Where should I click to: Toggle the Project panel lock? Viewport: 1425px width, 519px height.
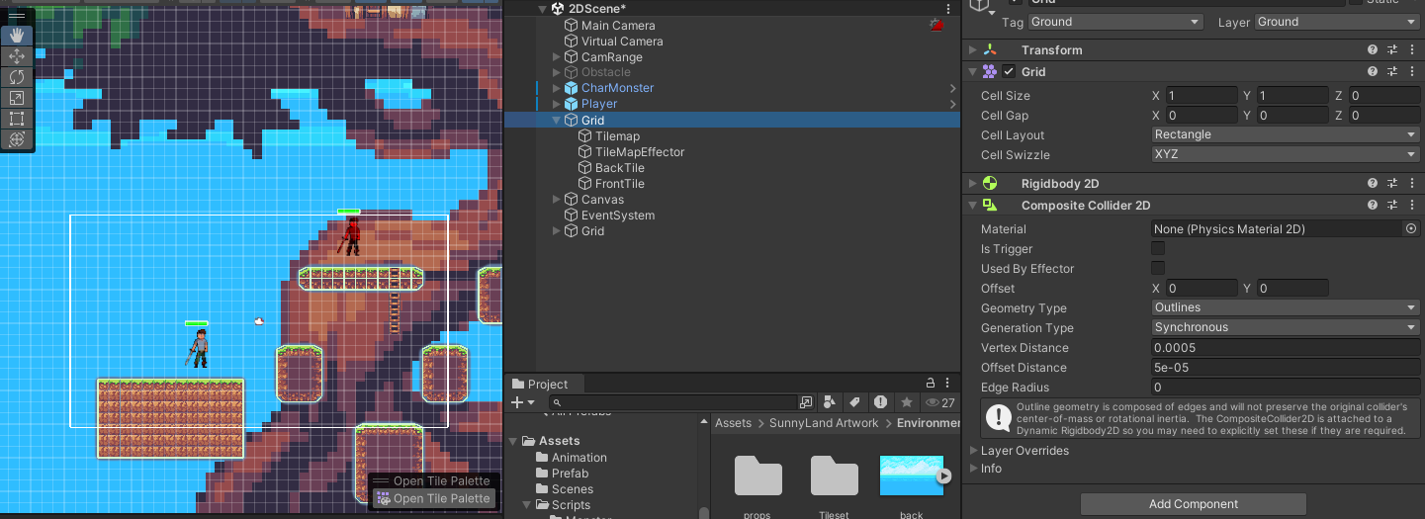click(x=930, y=383)
